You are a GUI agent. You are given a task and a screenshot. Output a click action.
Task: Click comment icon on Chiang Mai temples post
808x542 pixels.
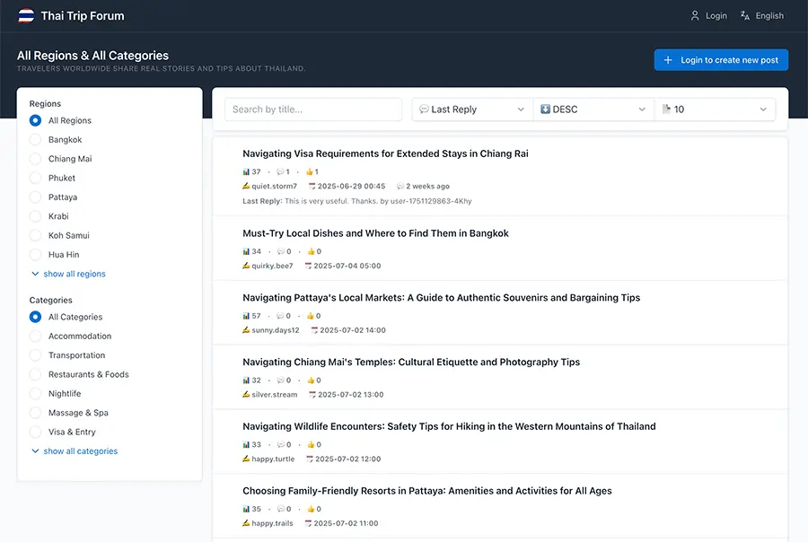point(281,380)
